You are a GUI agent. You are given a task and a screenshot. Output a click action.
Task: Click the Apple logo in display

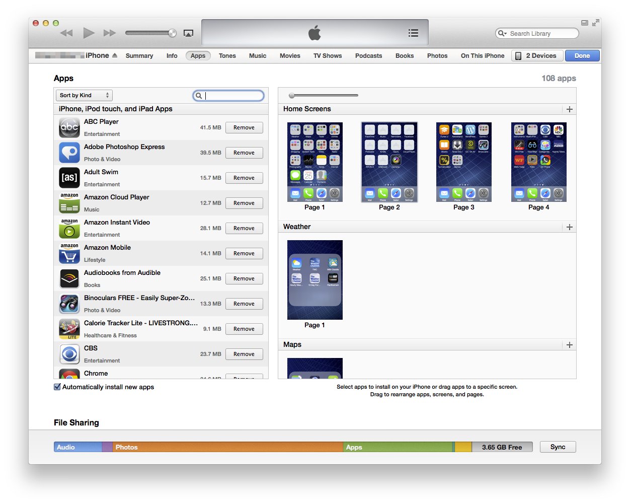point(314,33)
